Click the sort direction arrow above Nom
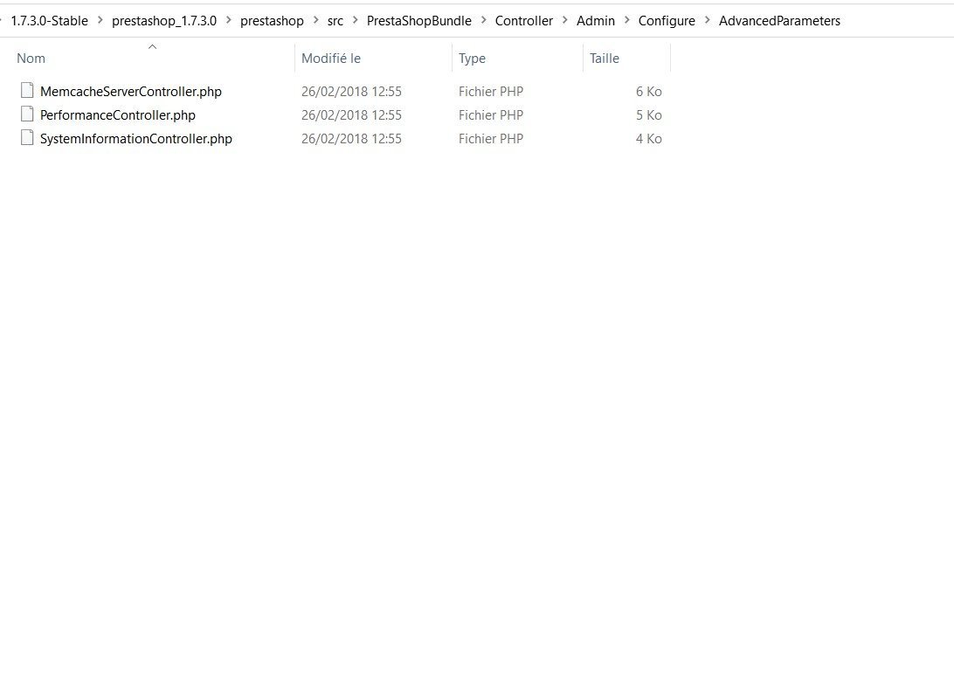The image size is (954, 685). (x=153, y=47)
